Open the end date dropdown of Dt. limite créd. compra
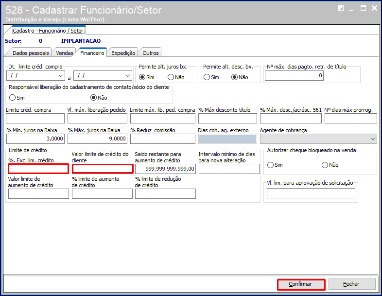This screenshot has height=296, width=382. (x=128, y=76)
